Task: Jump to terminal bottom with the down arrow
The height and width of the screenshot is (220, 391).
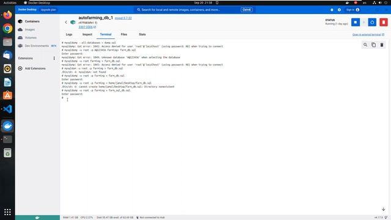Action: point(383,209)
